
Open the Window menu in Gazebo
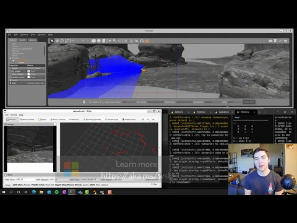pyautogui.click(x=41, y=35)
